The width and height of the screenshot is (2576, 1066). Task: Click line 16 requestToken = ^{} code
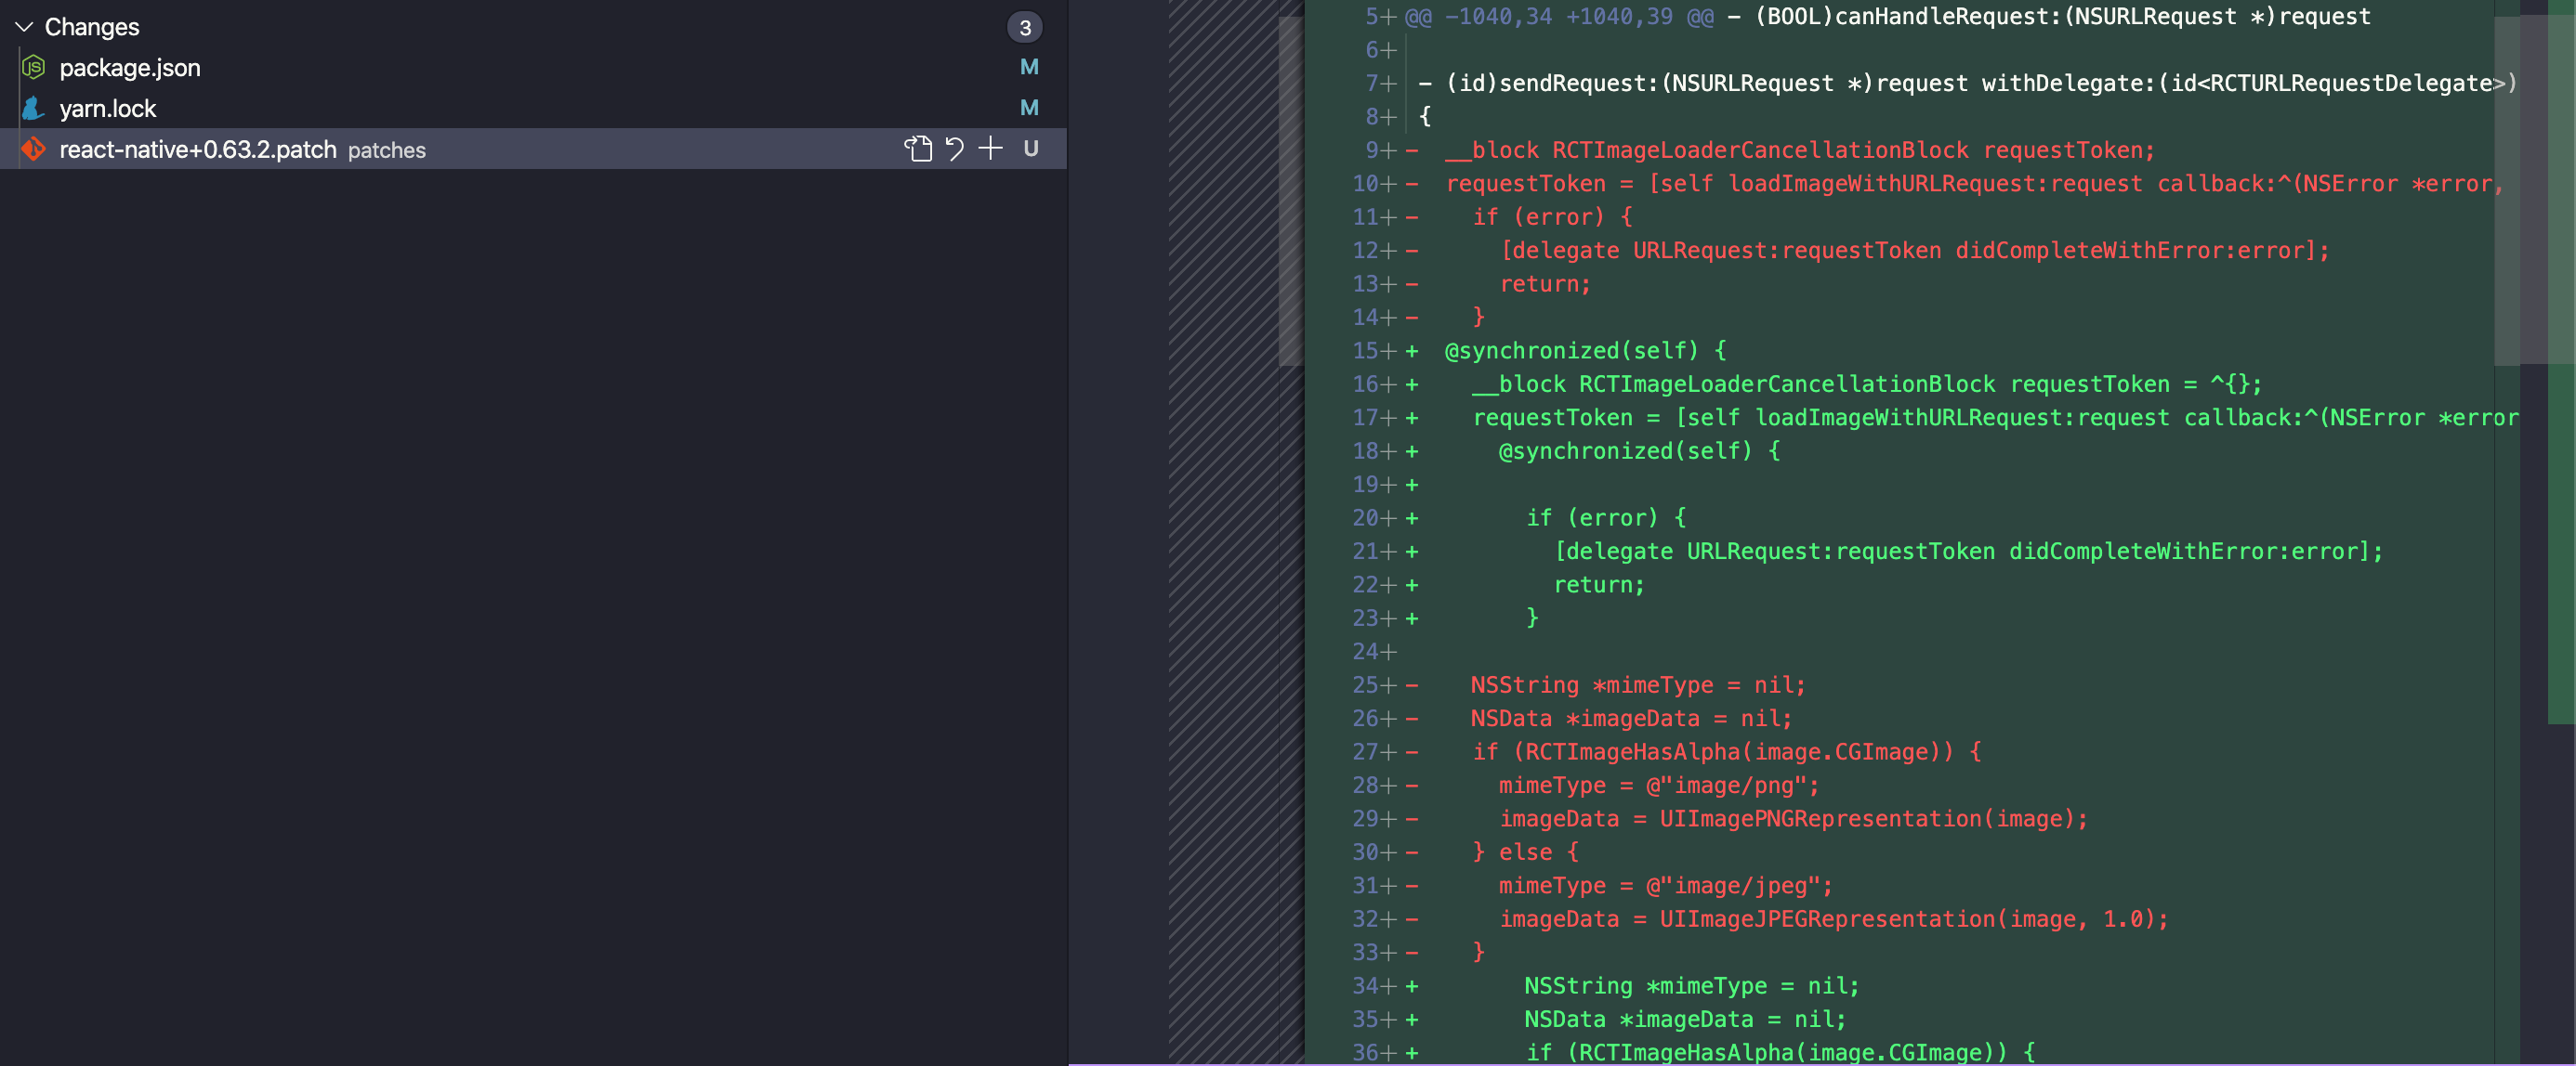pos(1867,383)
